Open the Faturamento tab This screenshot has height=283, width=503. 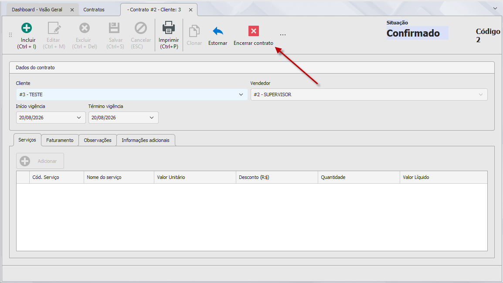pyautogui.click(x=60, y=140)
